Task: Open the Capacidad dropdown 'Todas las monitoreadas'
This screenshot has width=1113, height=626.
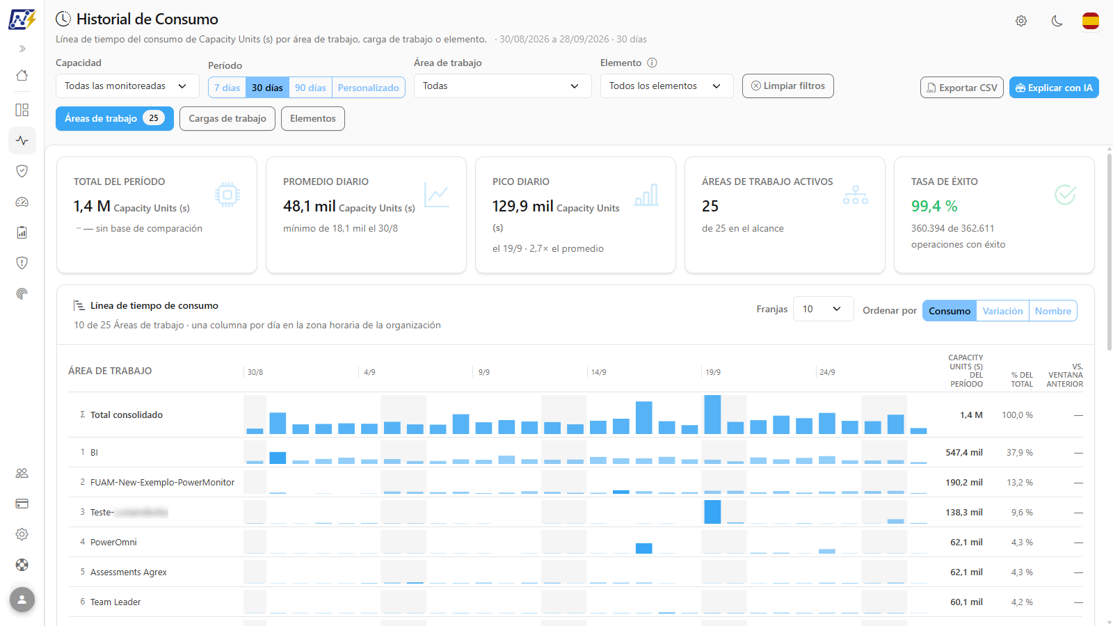Action: (x=126, y=86)
